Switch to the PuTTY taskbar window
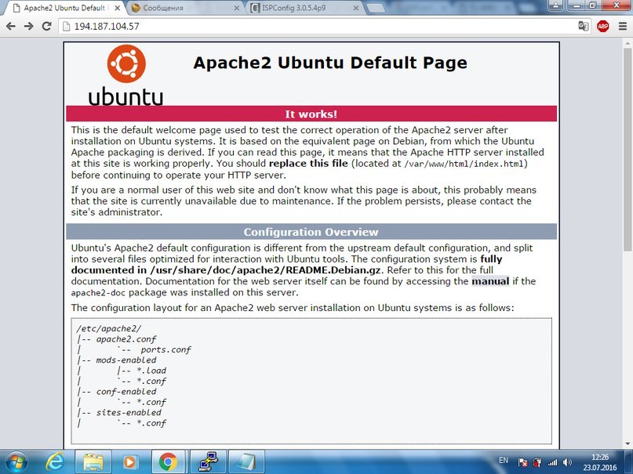The height and width of the screenshot is (474, 633). coord(207,462)
